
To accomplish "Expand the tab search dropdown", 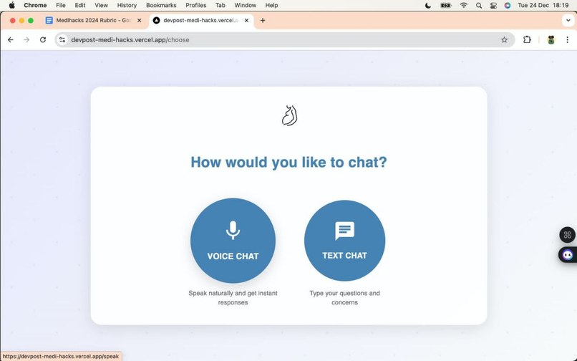I will tap(568, 21).
